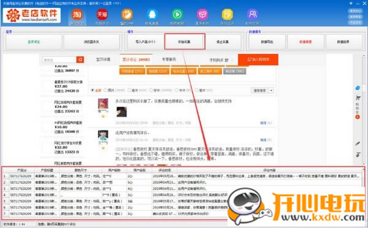Click the web page vertical scrollbar

click(364, 109)
